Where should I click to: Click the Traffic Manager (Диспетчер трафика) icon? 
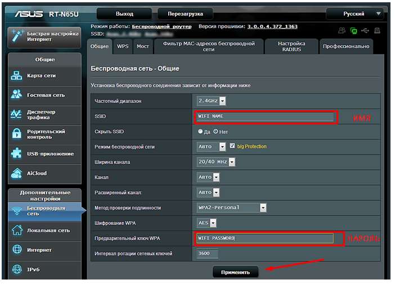tap(17, 115)
